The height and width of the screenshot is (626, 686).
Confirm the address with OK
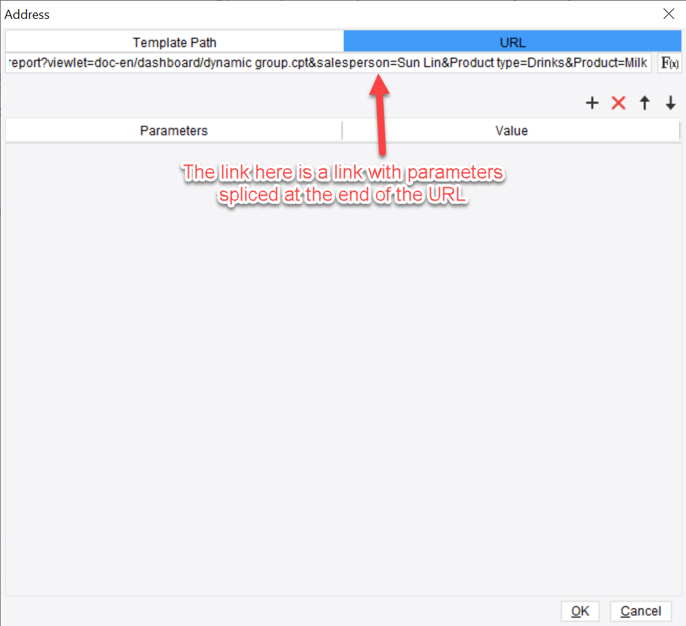[580, 611]
